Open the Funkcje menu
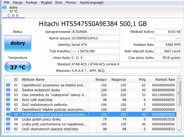The image size is (184, 137). coord(31,2)
